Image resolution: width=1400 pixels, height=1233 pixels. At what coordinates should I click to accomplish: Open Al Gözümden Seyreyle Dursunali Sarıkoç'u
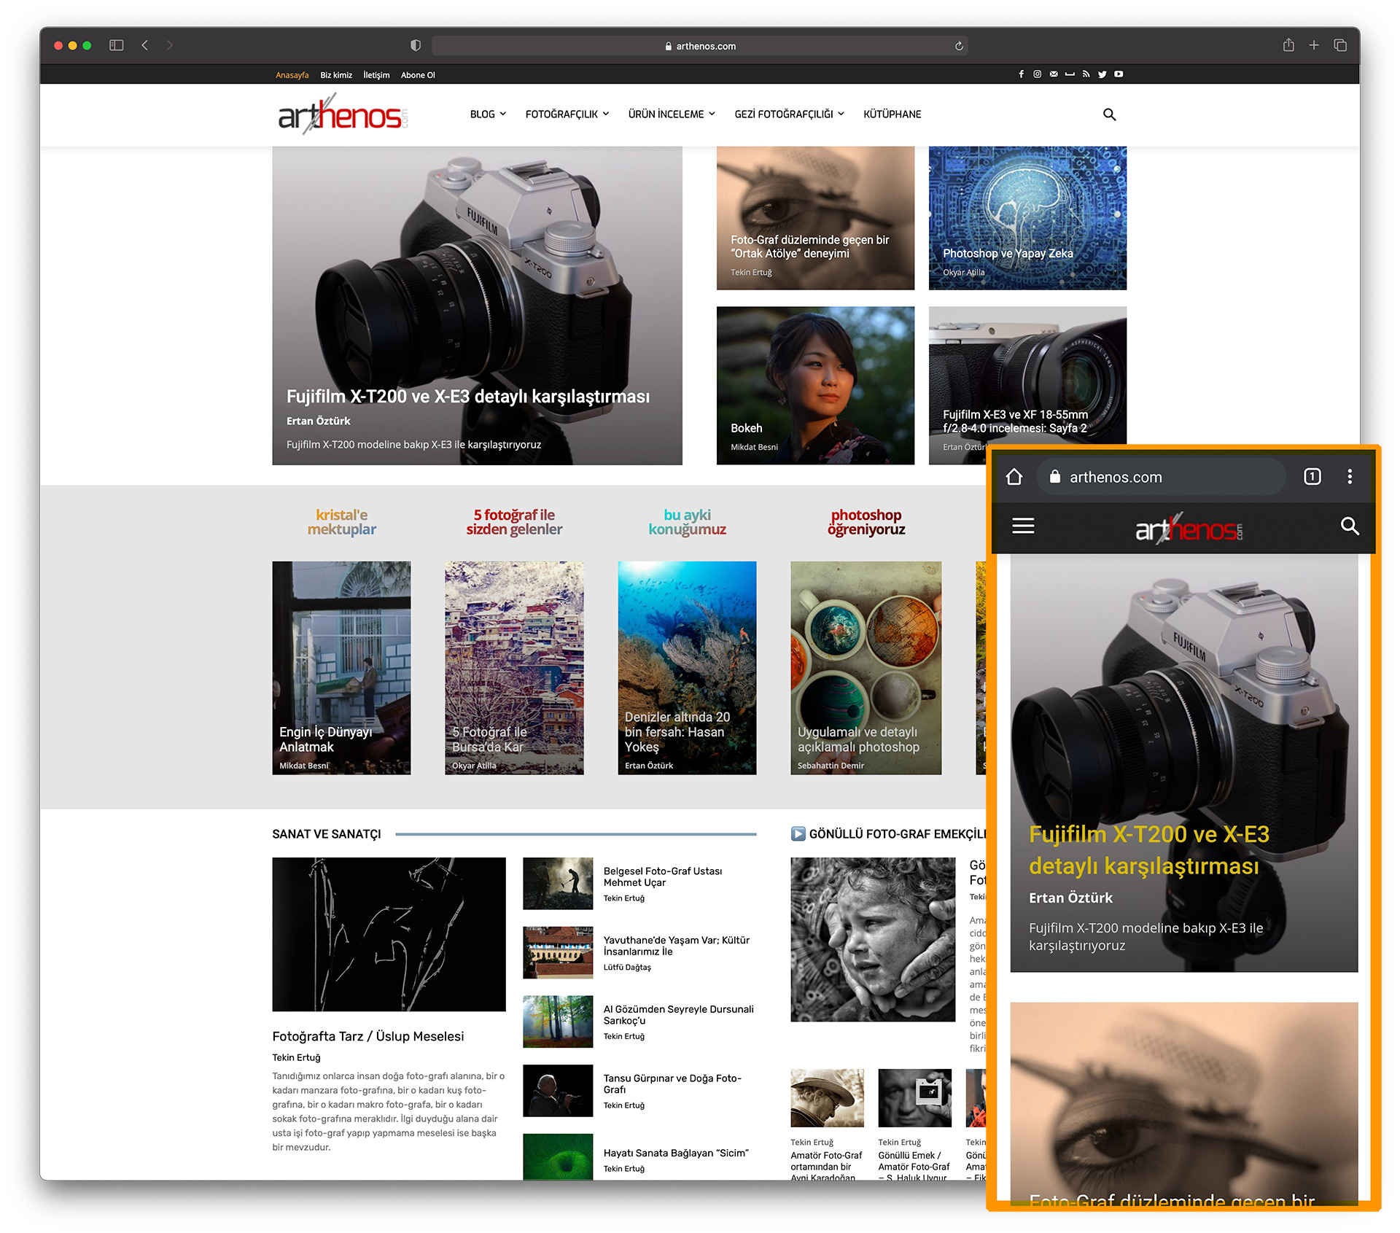pos(679,1015)
